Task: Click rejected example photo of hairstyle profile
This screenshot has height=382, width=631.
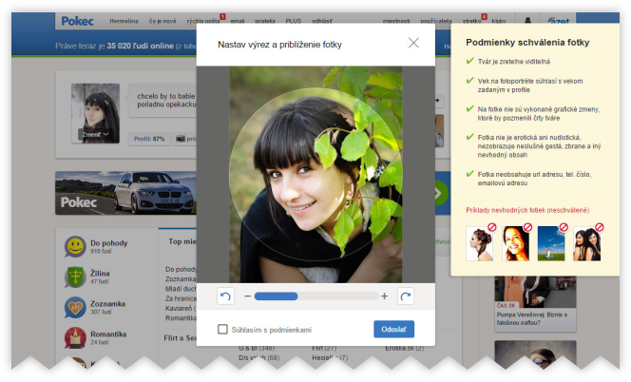Action: [479, 243]
